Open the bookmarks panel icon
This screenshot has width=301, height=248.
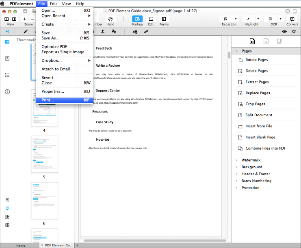[7, 59]
